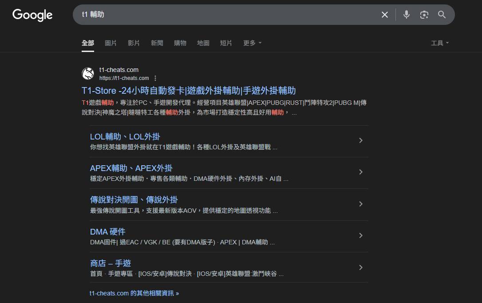
Task: Click chevron in 傳說對決開圖 row
Action: coord(361,203)
